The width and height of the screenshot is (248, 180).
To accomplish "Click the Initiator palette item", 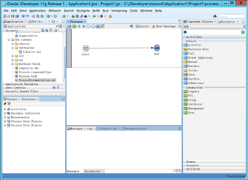I will coord(193,104).
